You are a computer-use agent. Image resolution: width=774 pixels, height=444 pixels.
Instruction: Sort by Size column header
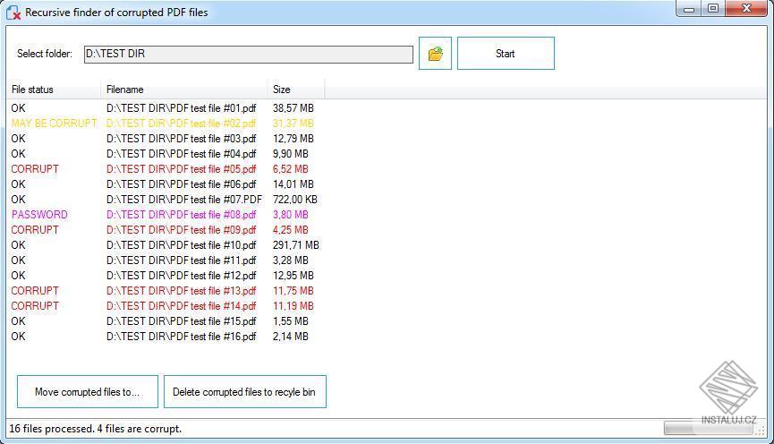coord(295,90)
